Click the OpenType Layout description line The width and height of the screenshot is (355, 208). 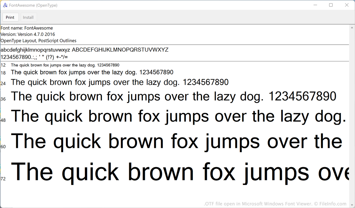point(38,41)
